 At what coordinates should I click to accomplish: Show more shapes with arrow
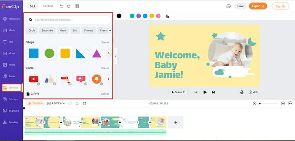tap(109, 54)
